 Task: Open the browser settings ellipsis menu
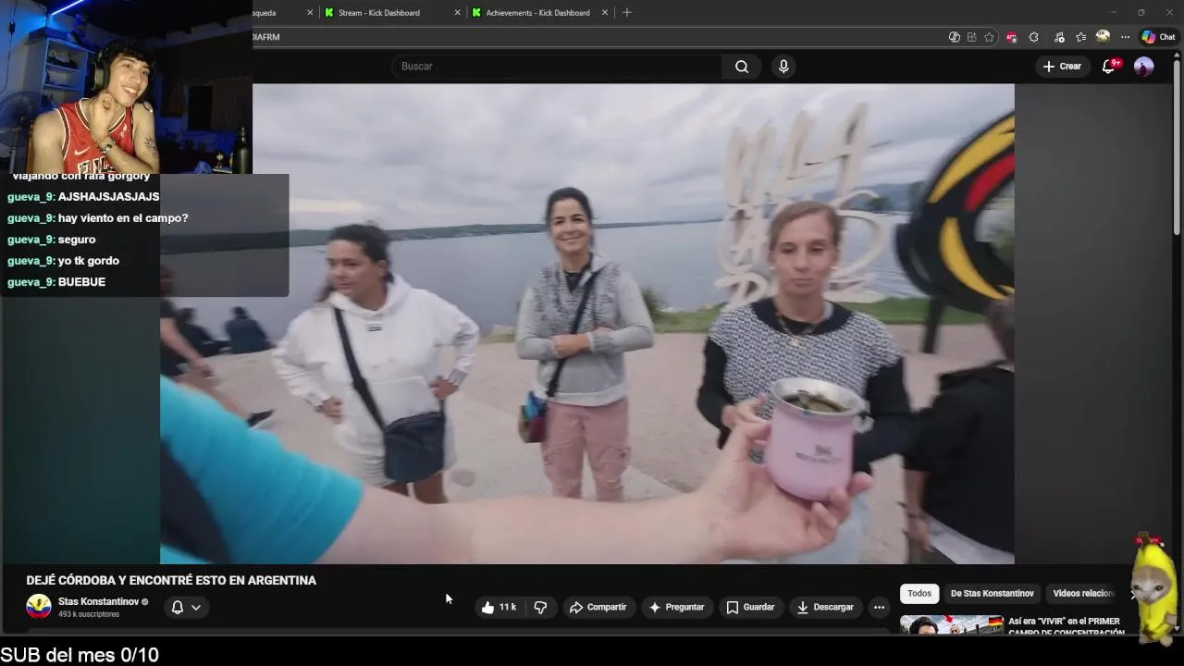[1125, 37]
